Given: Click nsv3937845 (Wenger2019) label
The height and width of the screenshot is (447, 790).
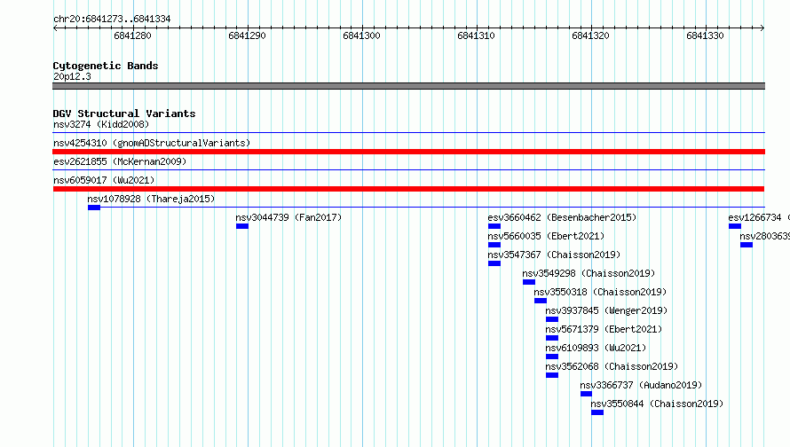Looking at the screenshot, I should pos(606,310).
